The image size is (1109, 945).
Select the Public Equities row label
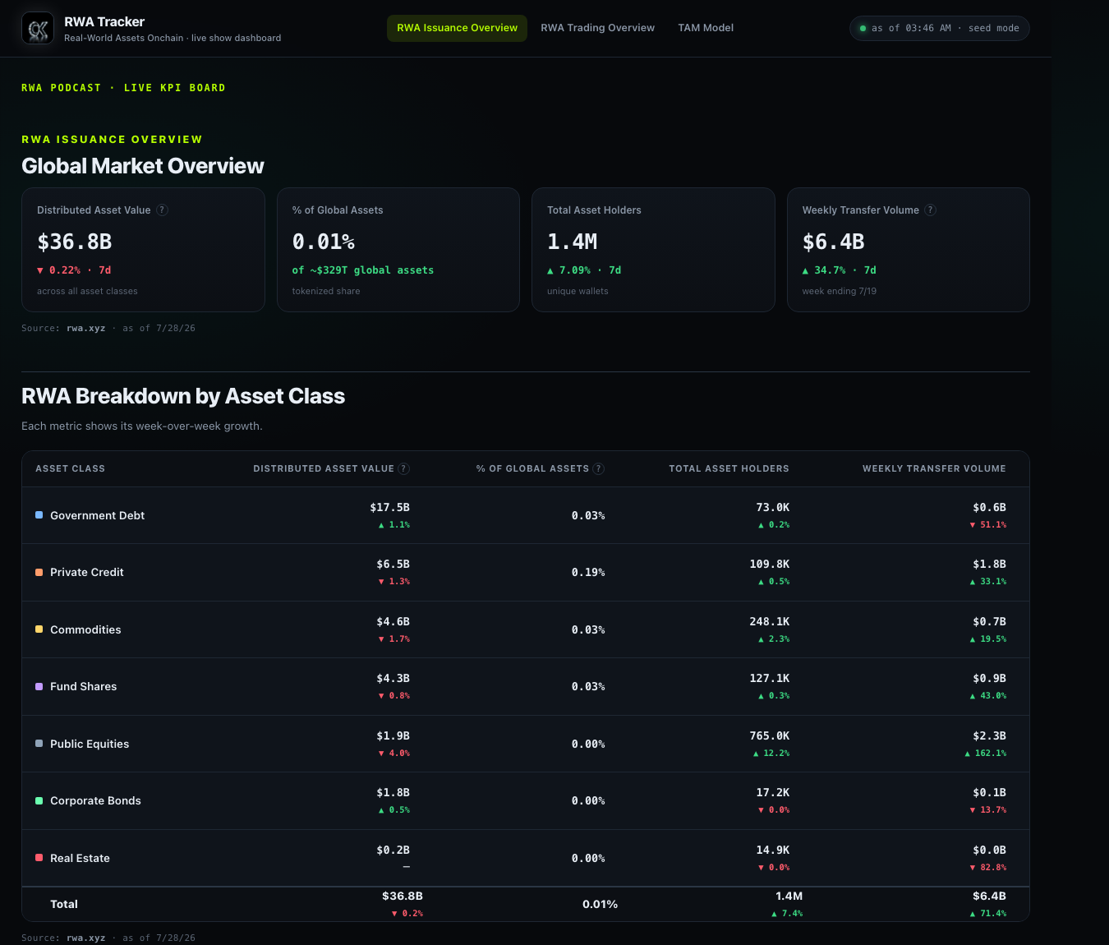click(90, 744)
